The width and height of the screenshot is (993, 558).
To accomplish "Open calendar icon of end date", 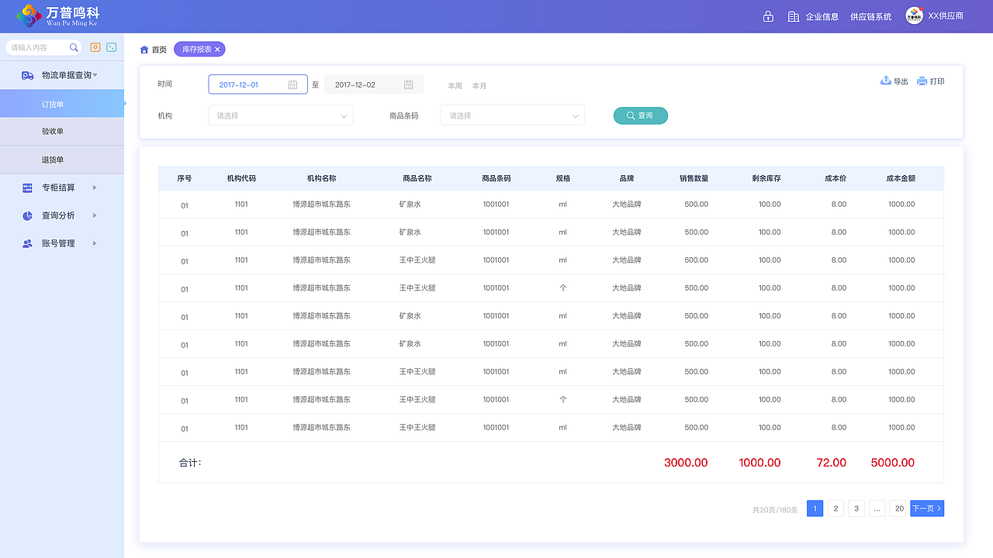I will click(x=409, y=84).
